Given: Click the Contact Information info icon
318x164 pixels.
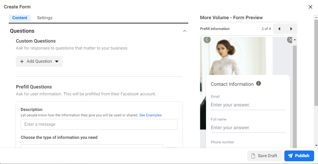Looking at the screenshot, I should (259, 84).
